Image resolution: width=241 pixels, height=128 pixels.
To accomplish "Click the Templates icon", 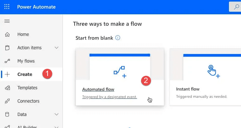I will coord(7,88).
